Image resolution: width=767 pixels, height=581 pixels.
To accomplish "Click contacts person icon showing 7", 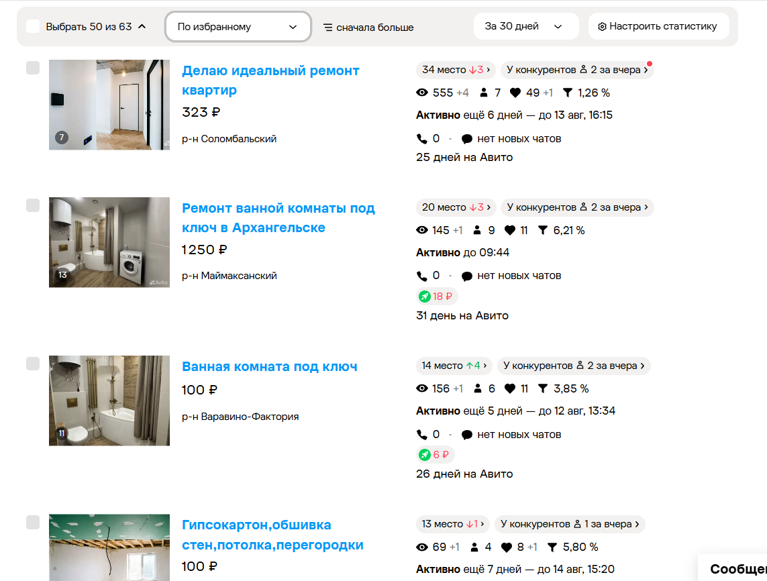I will pos(484,93).
